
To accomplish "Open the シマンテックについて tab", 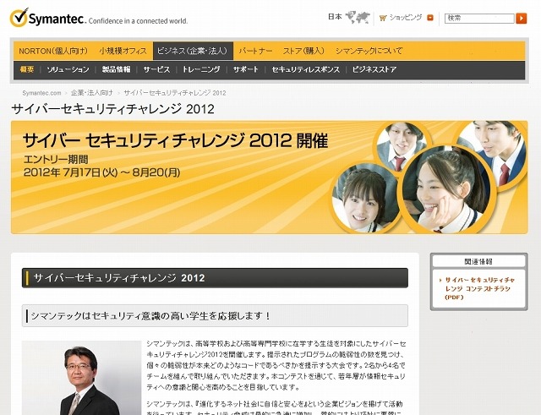I will [x=369, y=51].
